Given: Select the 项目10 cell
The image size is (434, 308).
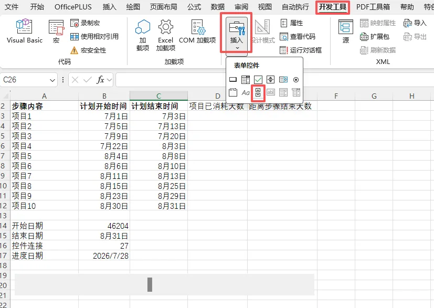Looking at the screenshot, I should point(44,206).
